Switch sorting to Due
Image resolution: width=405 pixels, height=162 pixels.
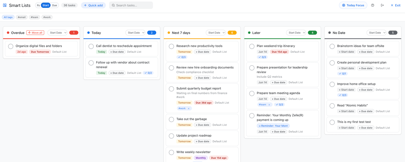[54, 5]
